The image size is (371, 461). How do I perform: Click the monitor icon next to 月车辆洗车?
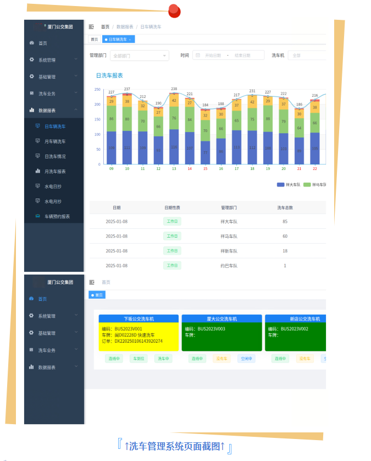click(x=37, y=141)
